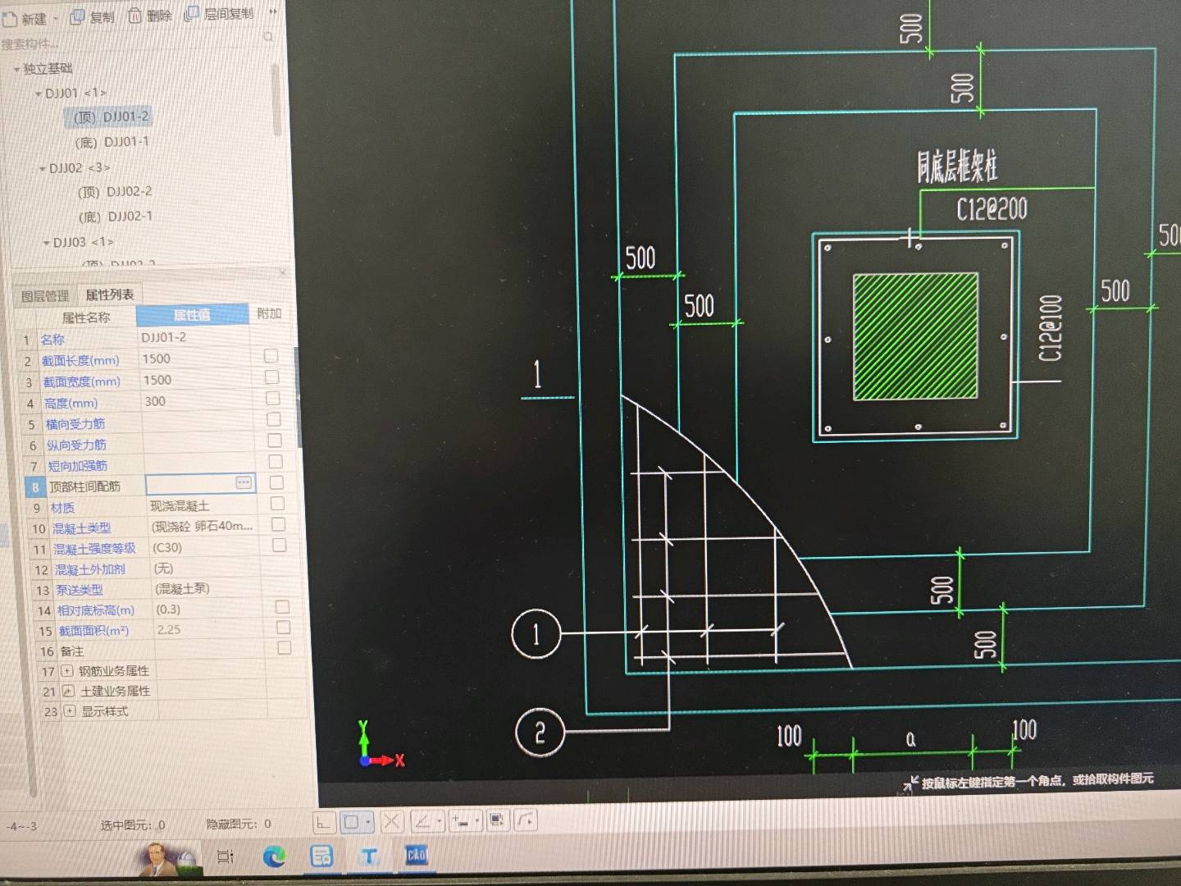The width and height of the screenshot is (1181, 886).
Task: Click the 属性值 column header
Action: tap(193, 314)
